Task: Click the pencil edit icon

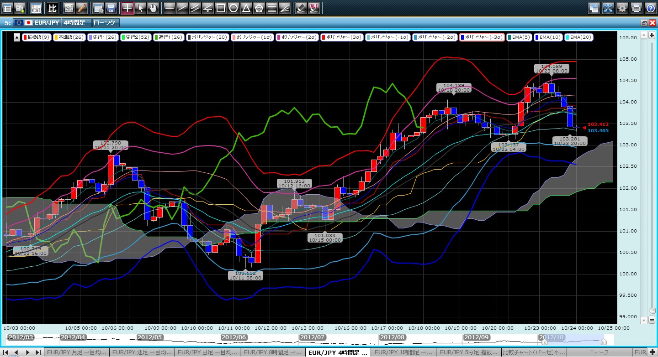Action: pyautogui.click(x=81, y=8)
